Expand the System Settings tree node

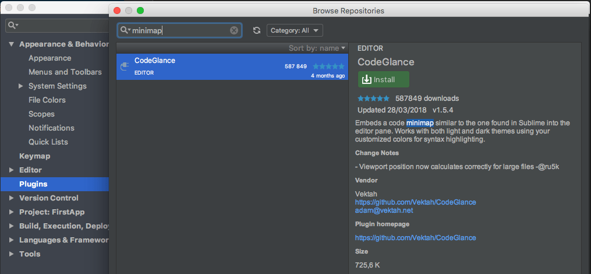click(x=21, y=86)
